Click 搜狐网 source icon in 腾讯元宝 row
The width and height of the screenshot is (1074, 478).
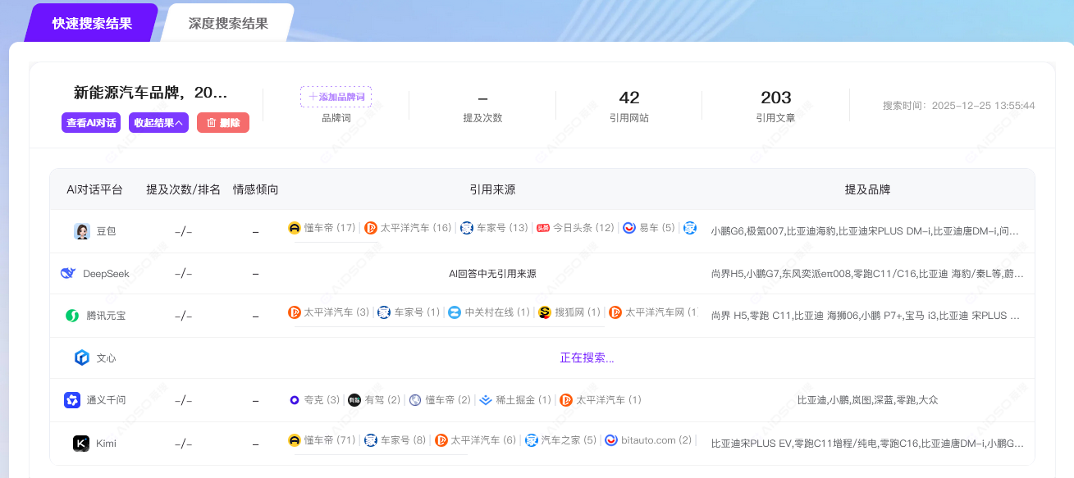(x=545, y=312)
